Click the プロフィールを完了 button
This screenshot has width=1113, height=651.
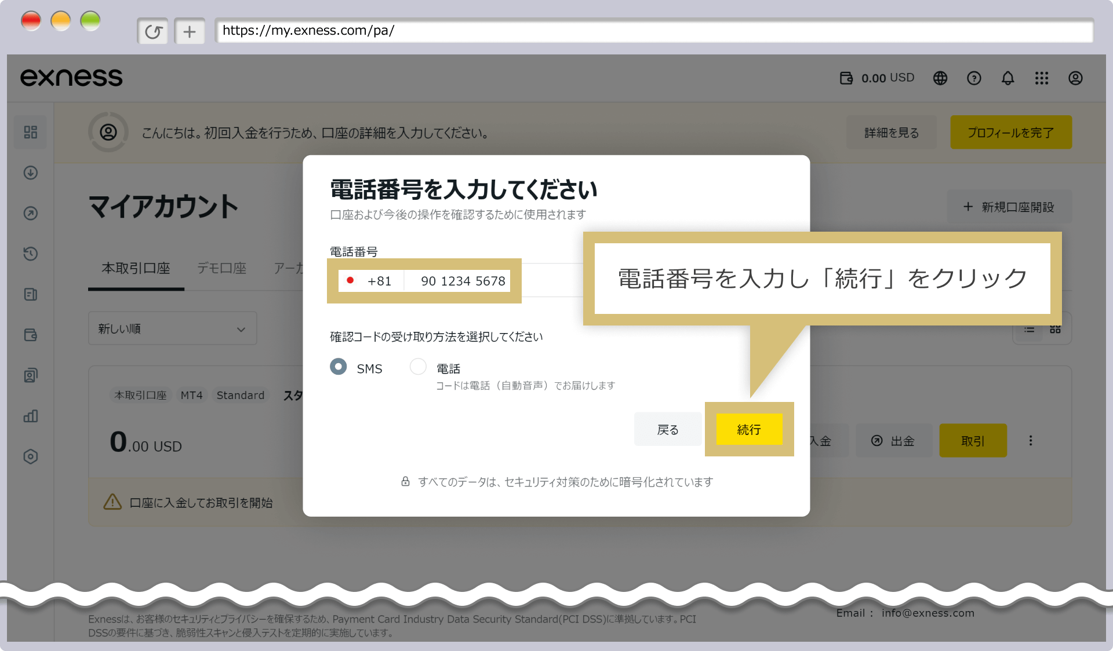tap(1011, 133)
